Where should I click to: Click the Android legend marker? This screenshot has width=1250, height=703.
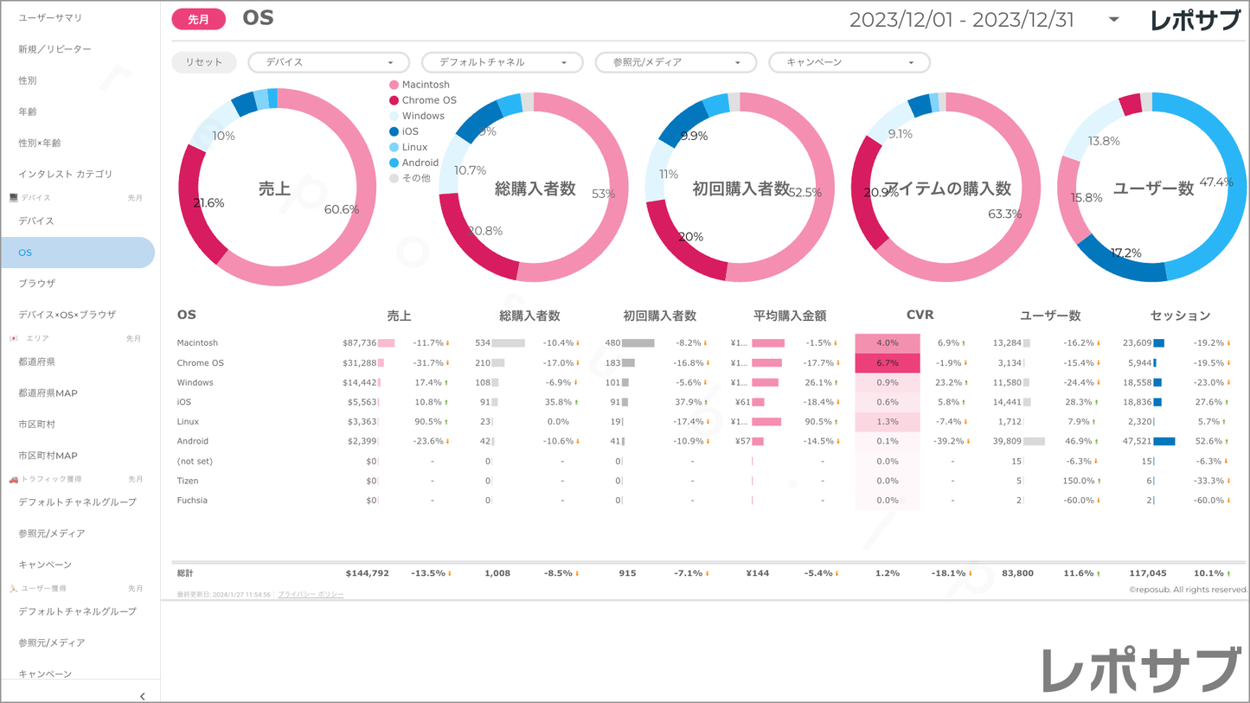point(394,163)
